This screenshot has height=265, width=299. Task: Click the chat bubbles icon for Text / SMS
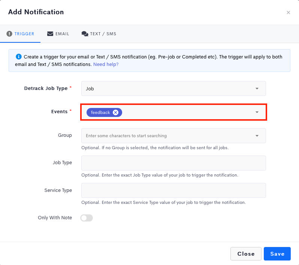(x=85, y=34)
